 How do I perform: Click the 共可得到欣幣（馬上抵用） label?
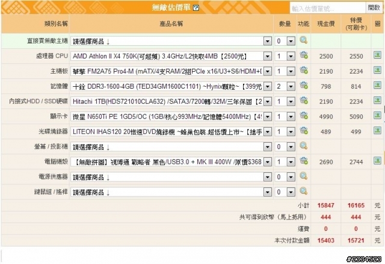pos(273,217)
